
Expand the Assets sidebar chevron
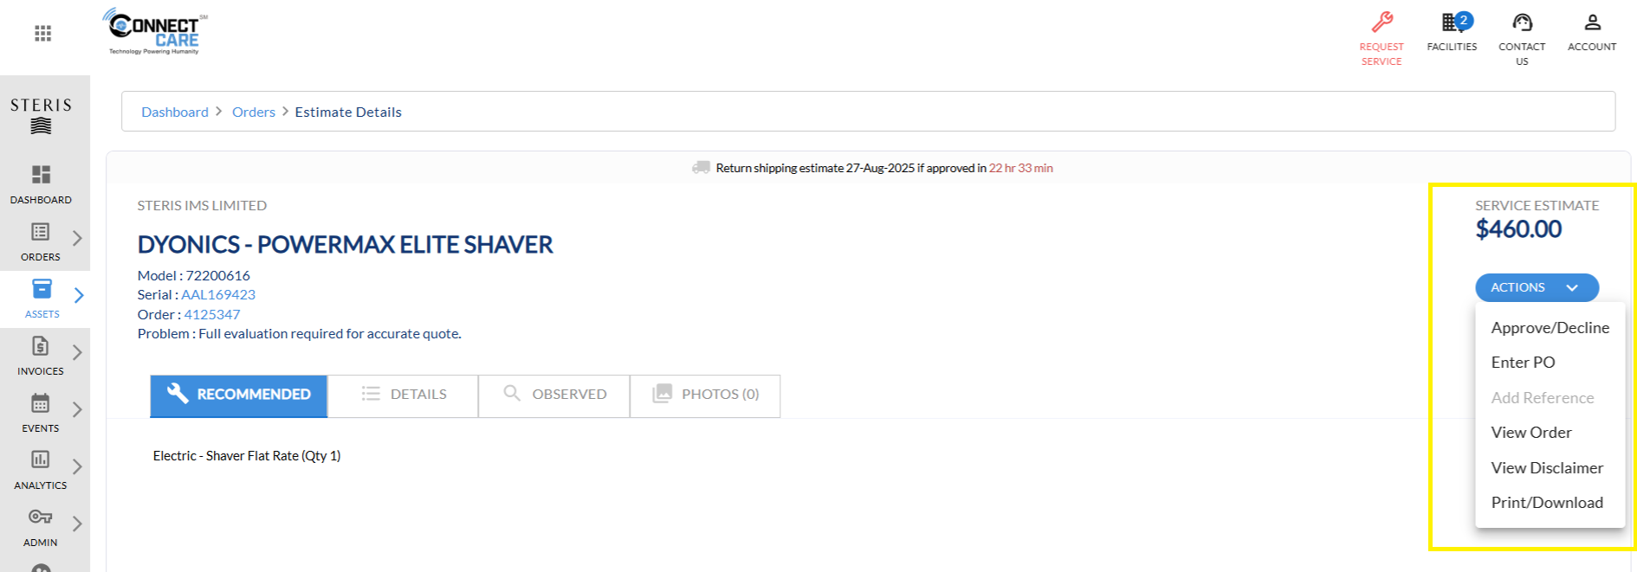(79, 295)
